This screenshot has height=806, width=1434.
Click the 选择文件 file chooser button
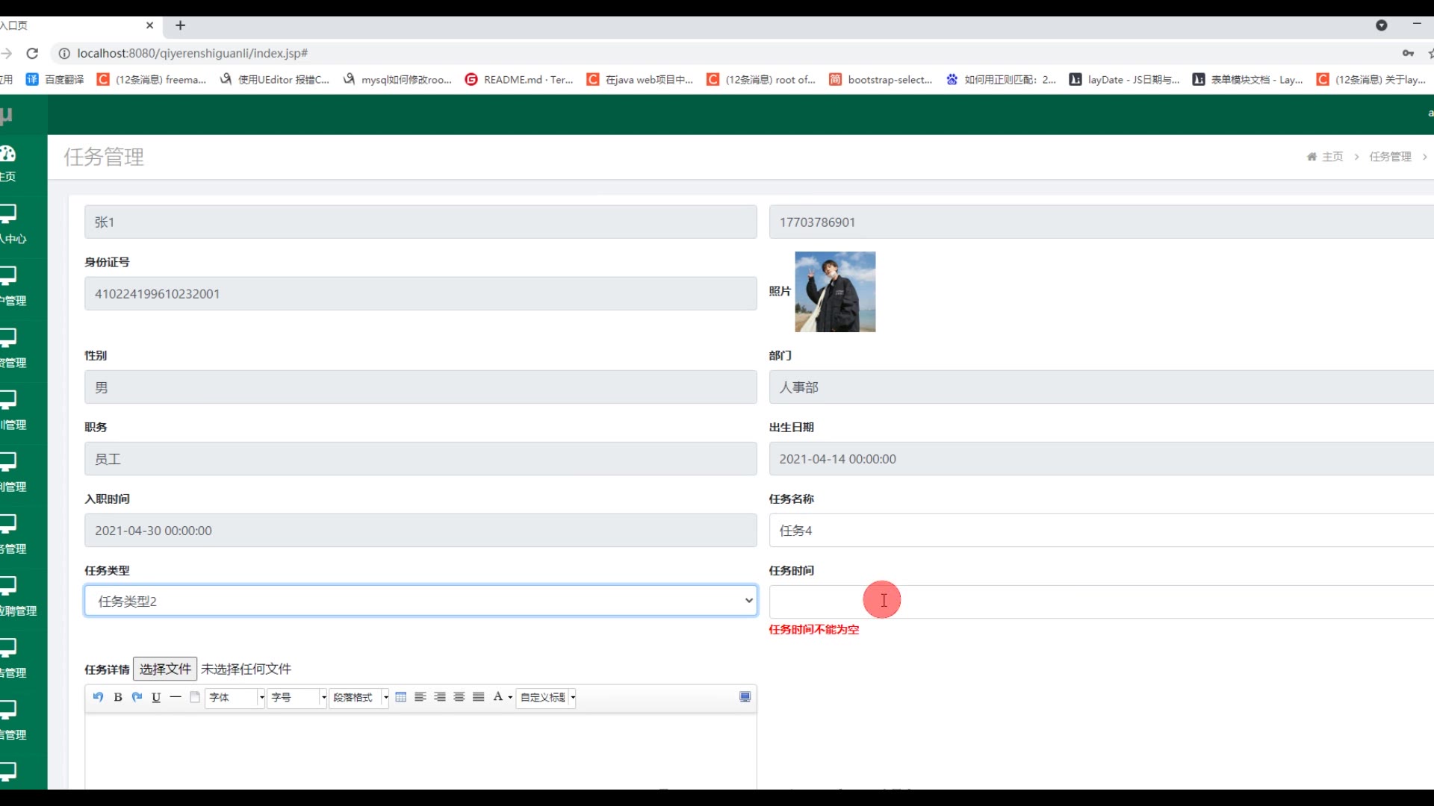165,669
